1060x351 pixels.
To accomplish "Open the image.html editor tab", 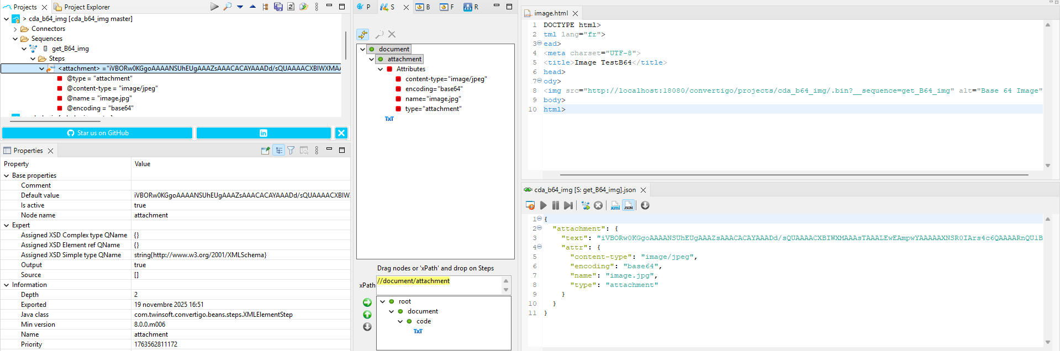I will [x=550, y=13].
